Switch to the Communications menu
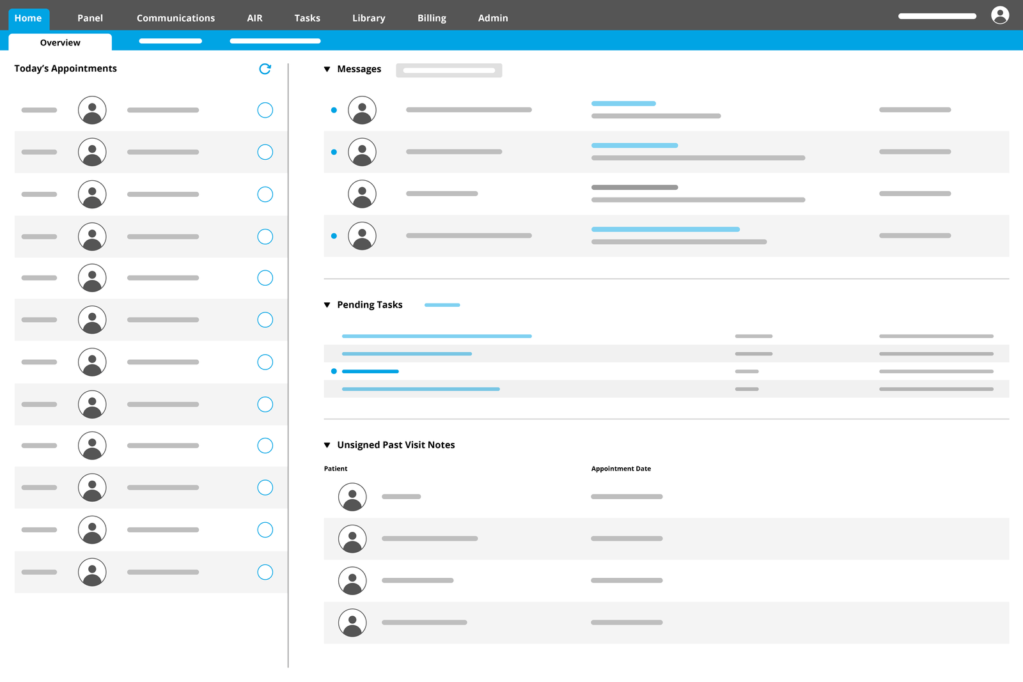 tap(175, 17)
